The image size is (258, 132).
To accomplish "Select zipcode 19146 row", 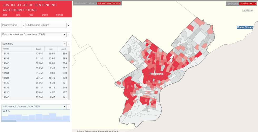I will pyautogui.click(x=35, y=97).
